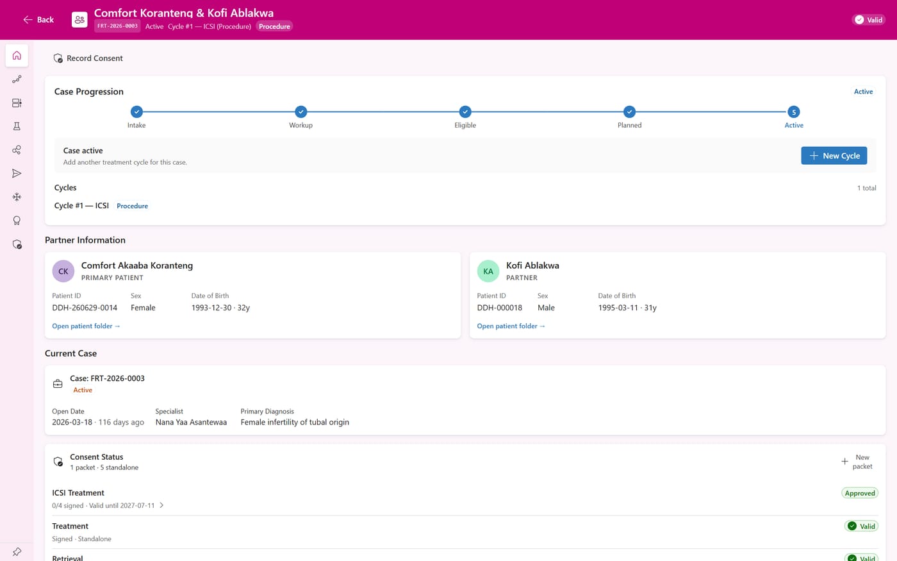The height and width of the screenshot is (561, 897).
Task: Click Kofi Ablakwa name in partner card
Action: [x=532, y=265]
